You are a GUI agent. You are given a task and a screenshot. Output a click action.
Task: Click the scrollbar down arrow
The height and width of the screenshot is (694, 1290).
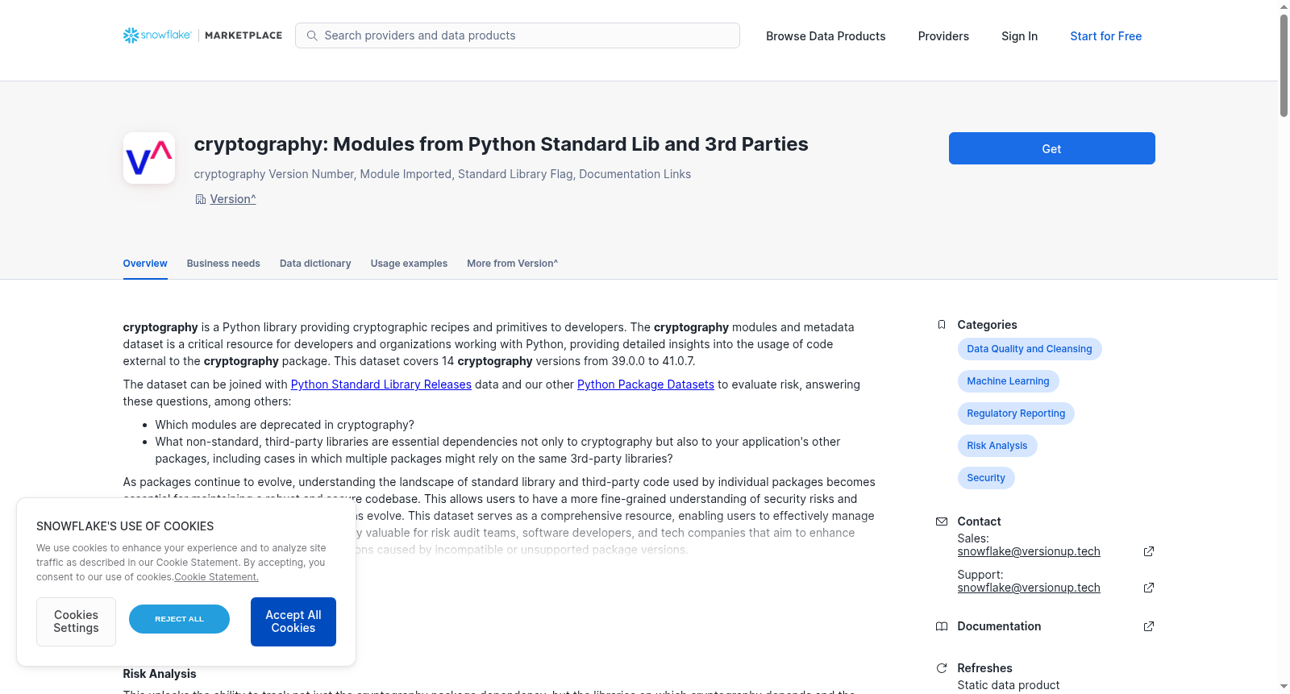click(x=1284, y=688)
